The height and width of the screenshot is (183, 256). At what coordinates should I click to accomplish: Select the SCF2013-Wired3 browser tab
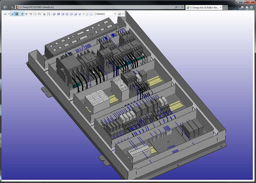coord(202,7)
